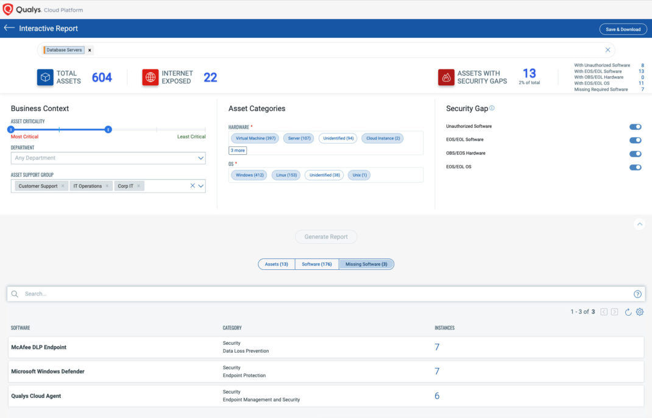
Task: Clear the top filter bar
Action: (608, 50)
